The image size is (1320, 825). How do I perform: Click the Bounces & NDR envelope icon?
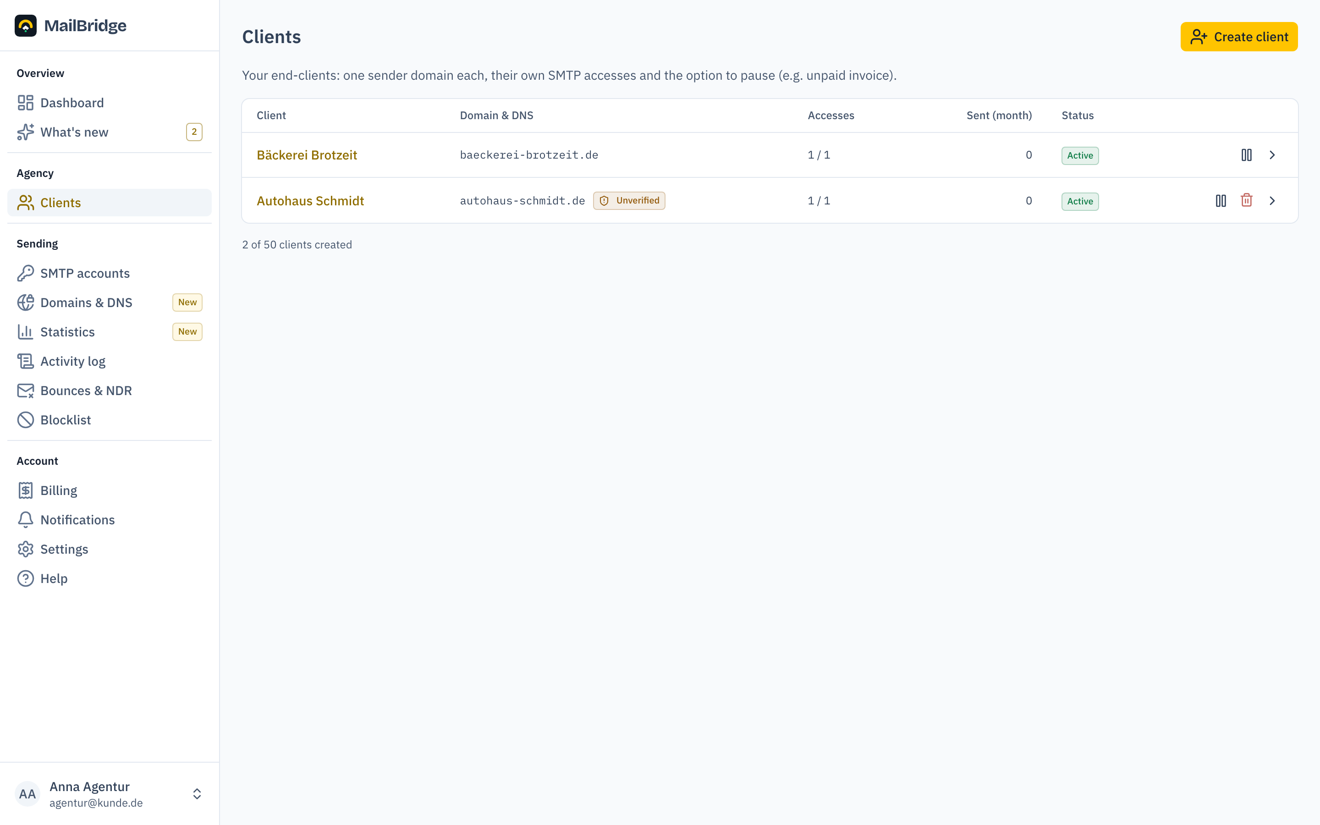coord(26,390)
